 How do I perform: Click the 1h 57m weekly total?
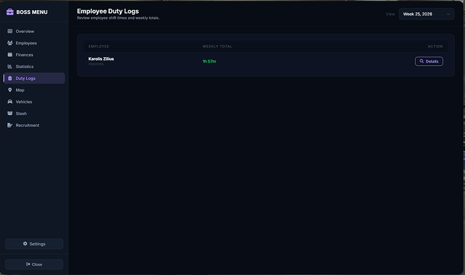point(209,61)
